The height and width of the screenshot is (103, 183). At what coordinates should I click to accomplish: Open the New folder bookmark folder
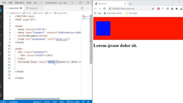click(132, 13)
